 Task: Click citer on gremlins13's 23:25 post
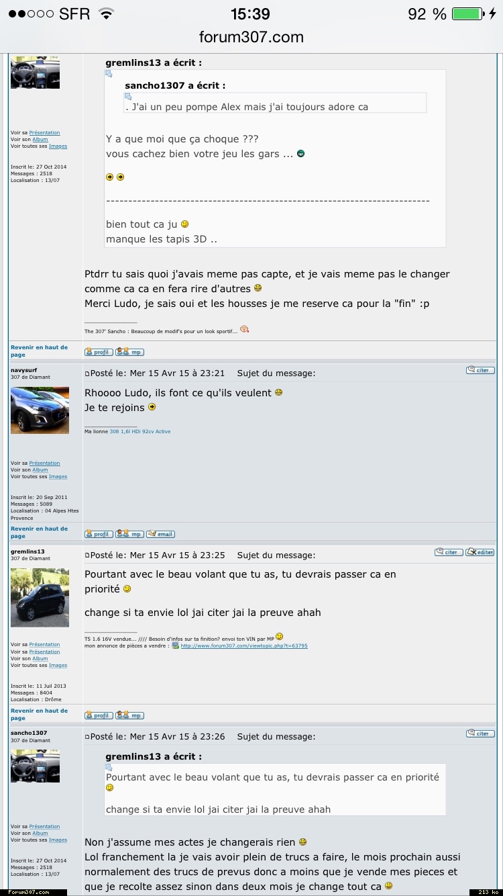(449, 552)
